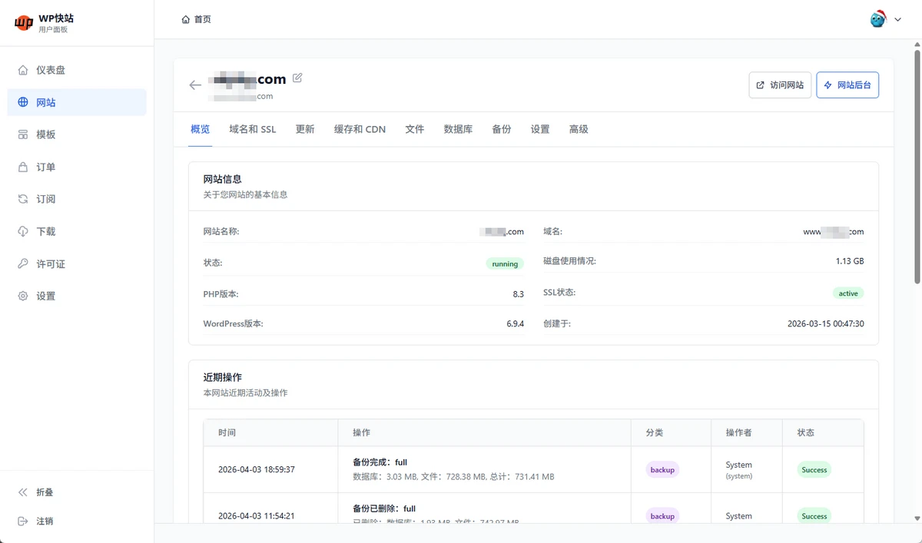Image resolution: width=922 pixels, height=543 pixels.
Task: Switch to the 域名和 SSL tab
Action: click(252, 129)
